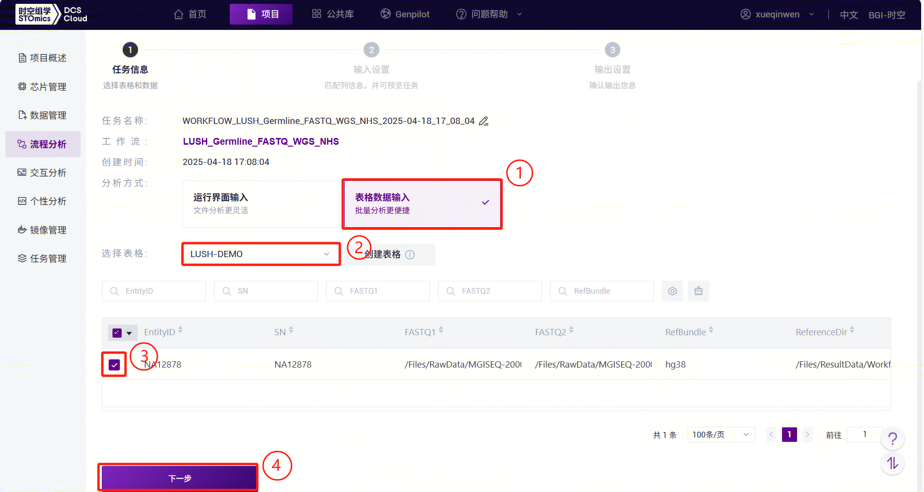Select page 1 in pagination
Image resolution: width=924 pixels, height=492 pixels.
point(789,435)
